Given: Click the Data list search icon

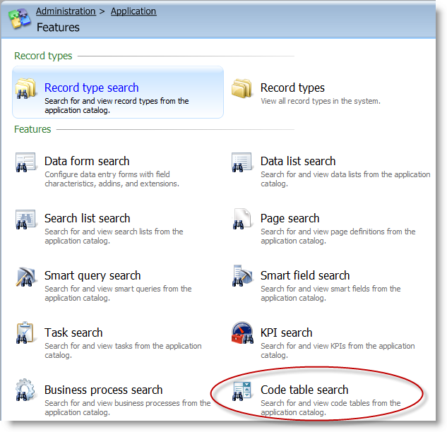Looking at the screenshot, I should tap(242, 162).
